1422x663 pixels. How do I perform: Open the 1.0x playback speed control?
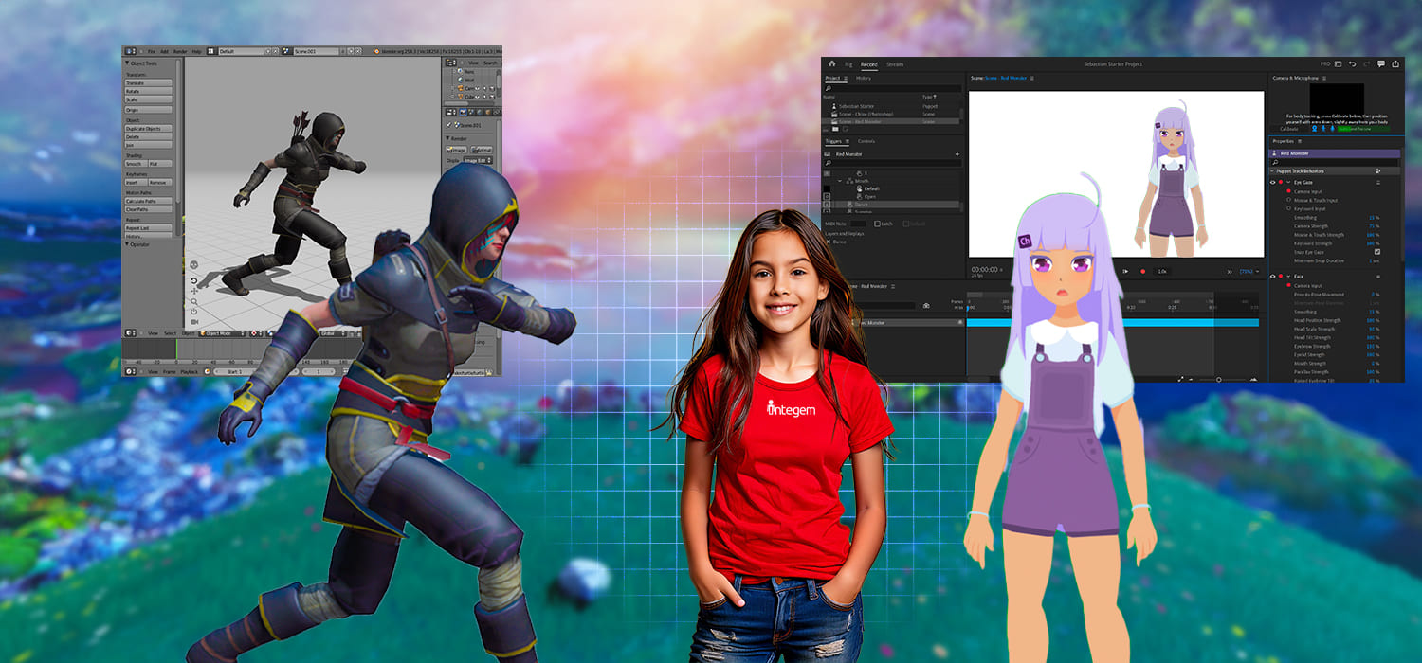point(1162,271)
